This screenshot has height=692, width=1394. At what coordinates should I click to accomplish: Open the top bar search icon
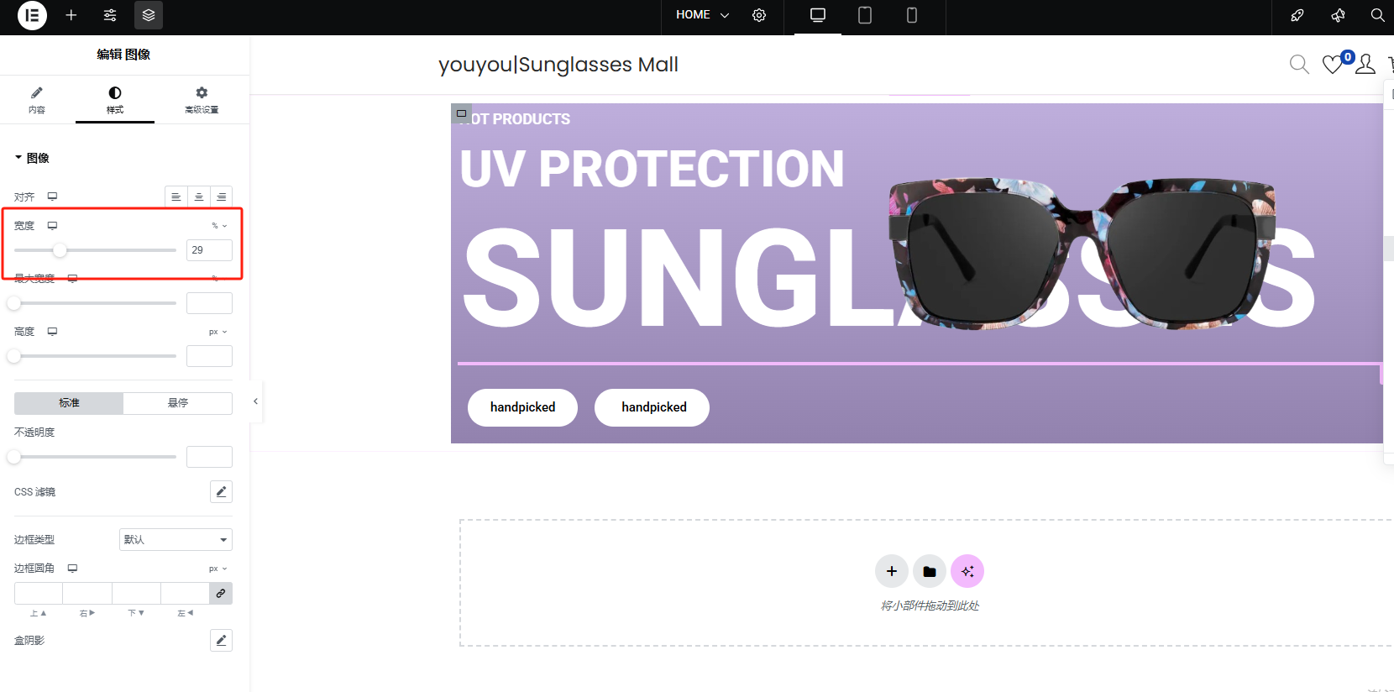point(1377,15)
